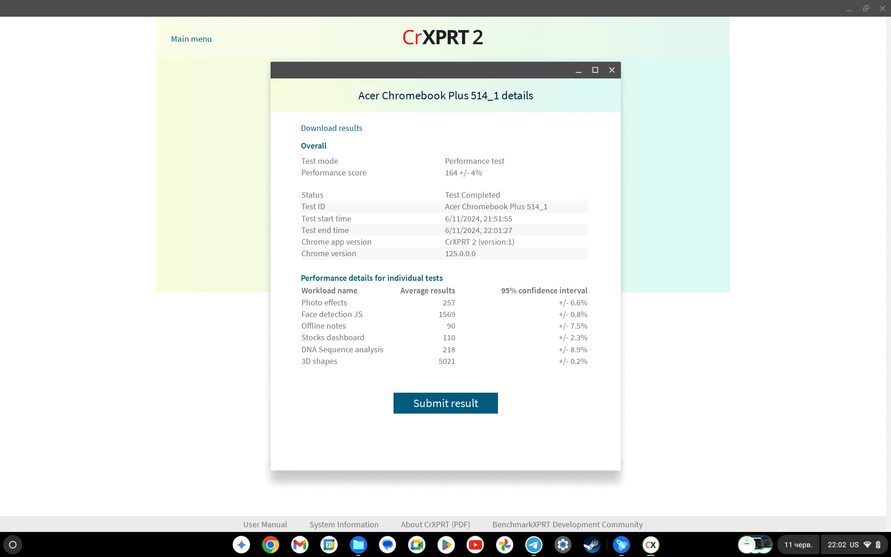Screen dimensions: 891x557
Task: Click the CrXPRT 2 (version:1) value
Action: 479,242
